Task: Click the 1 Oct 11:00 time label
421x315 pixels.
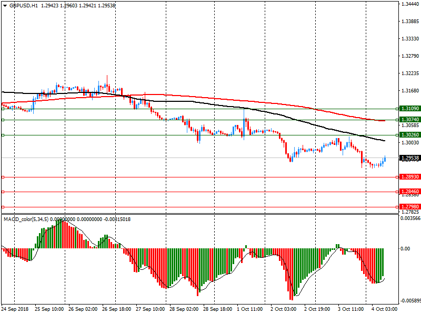Action: 249,310
